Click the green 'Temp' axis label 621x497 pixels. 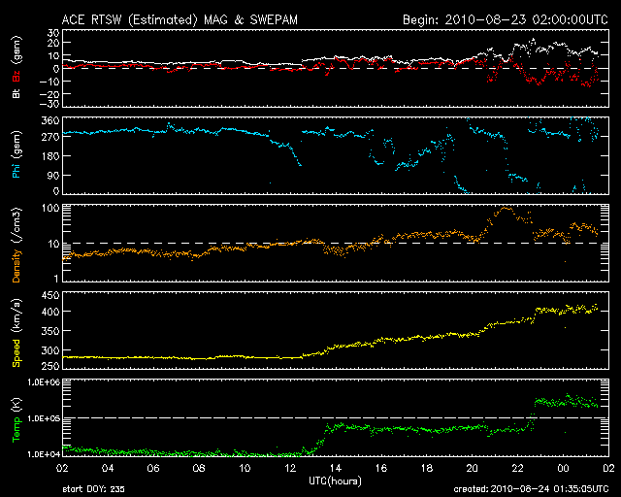[x=16, y=431]
